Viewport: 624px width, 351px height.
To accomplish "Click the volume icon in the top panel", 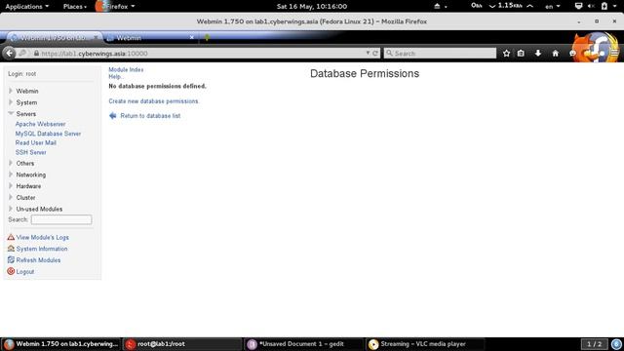I will click(x=591, y=6).
